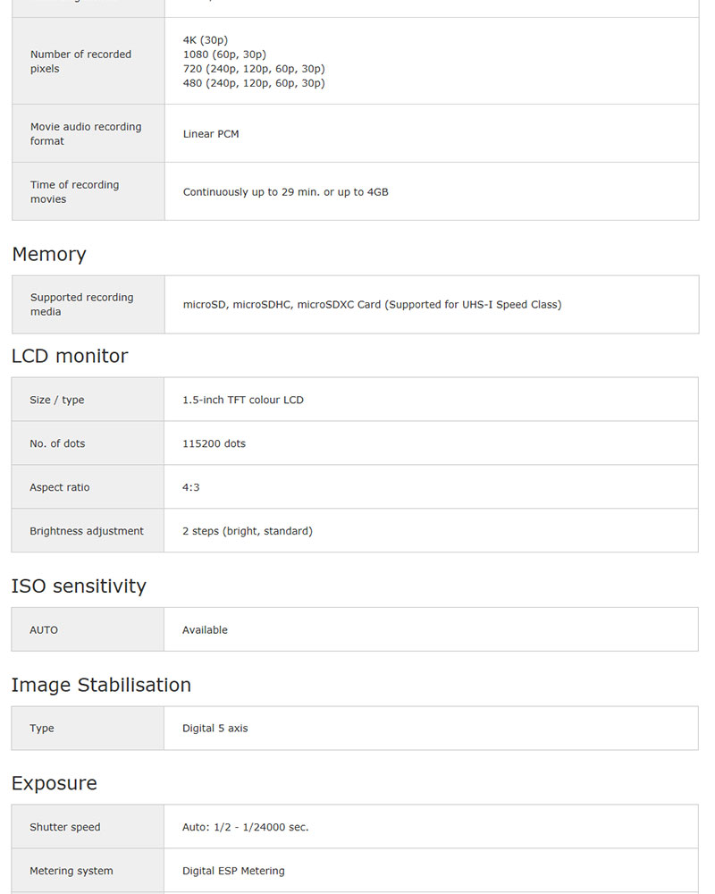Click the 'Shutter speed' row label

(x=65, y=827)
